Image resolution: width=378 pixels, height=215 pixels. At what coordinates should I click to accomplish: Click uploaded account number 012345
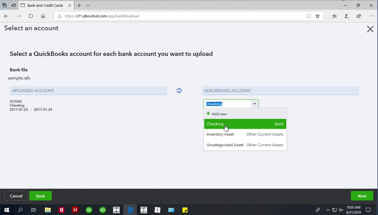(x=16, y=101)
